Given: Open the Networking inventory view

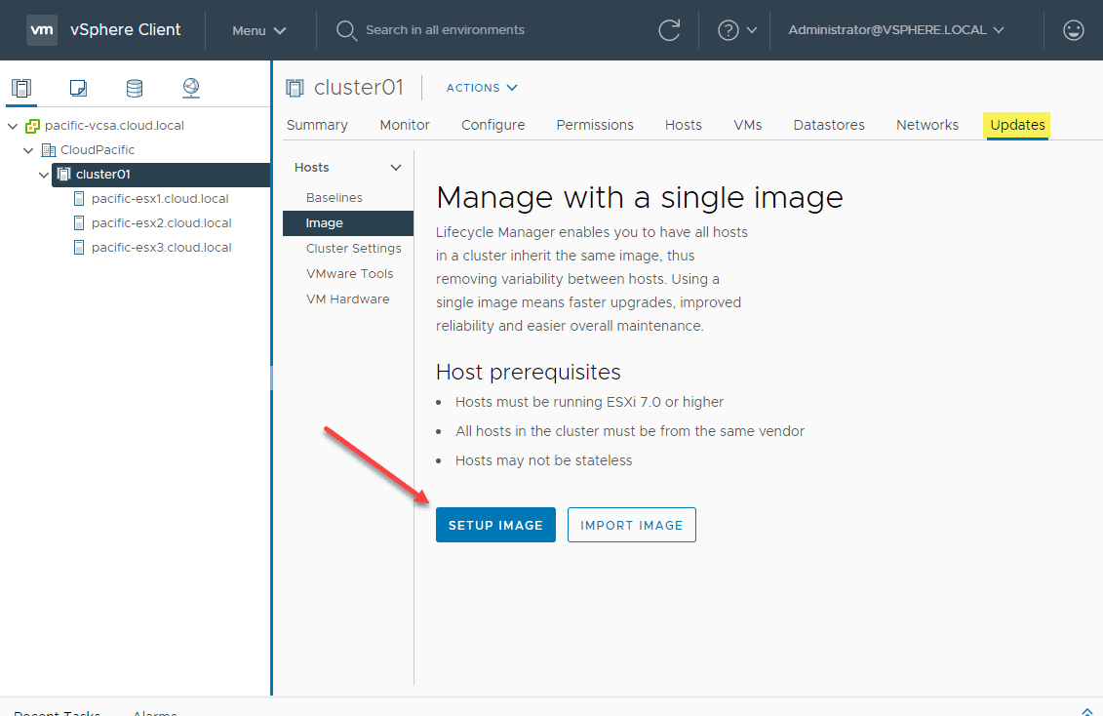Looking at the screenshot, I should [191, 89].
